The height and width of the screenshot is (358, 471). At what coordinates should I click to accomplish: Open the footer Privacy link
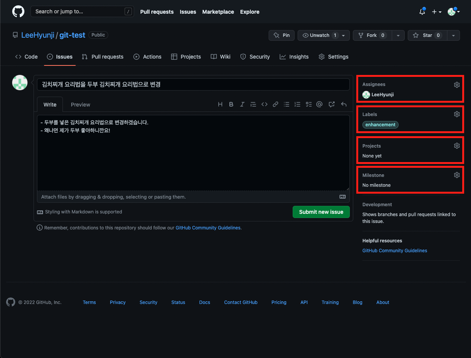(118, 302)
